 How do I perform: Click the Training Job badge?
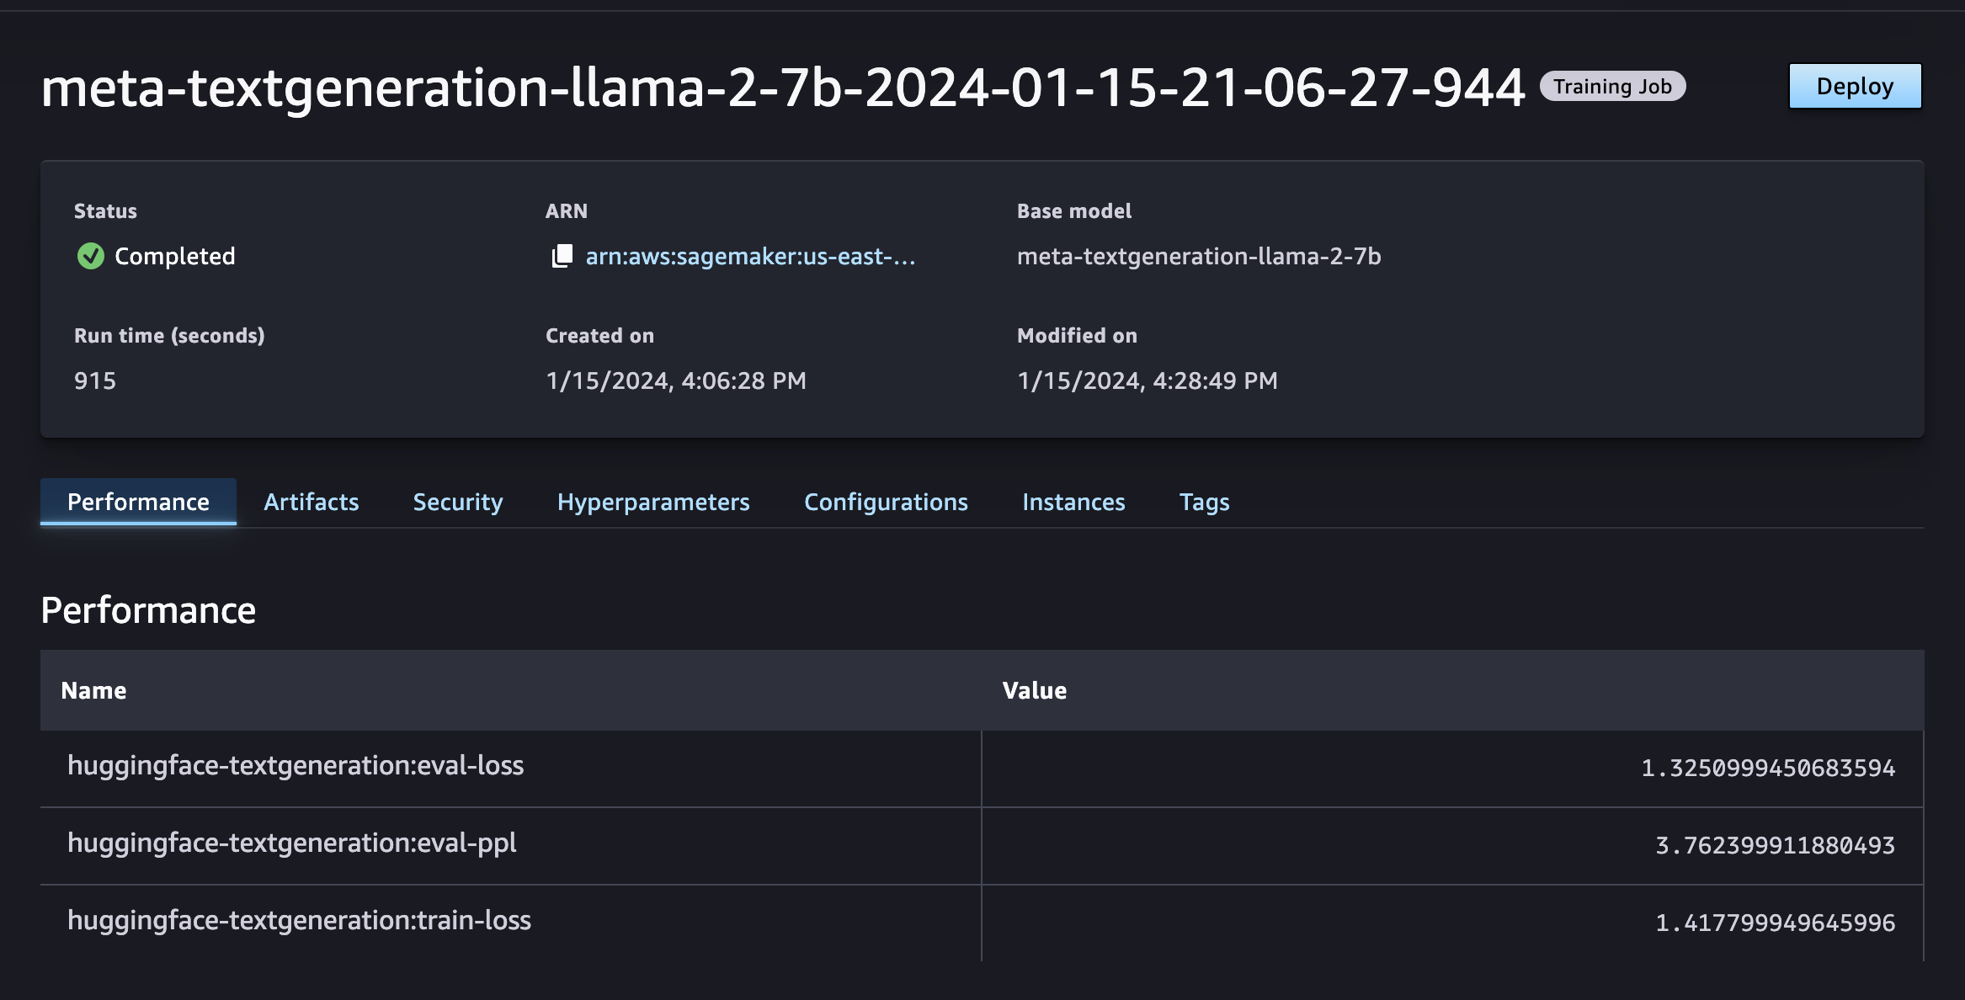coord(1612,87)
